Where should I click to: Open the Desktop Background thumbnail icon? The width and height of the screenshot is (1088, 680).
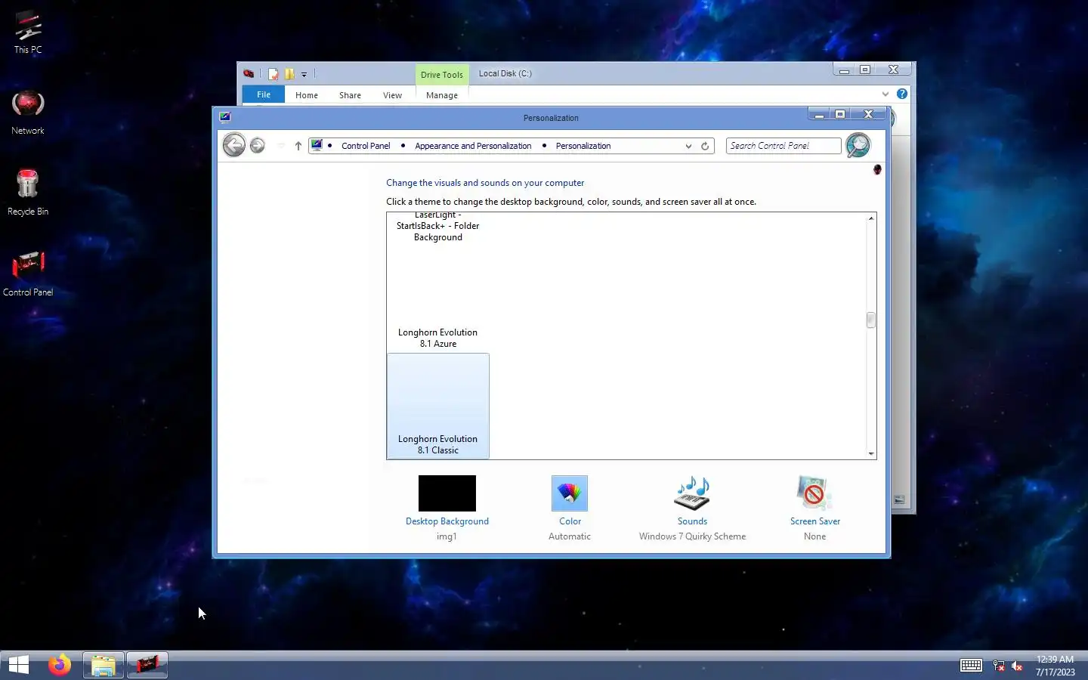(x=447, y=493)
